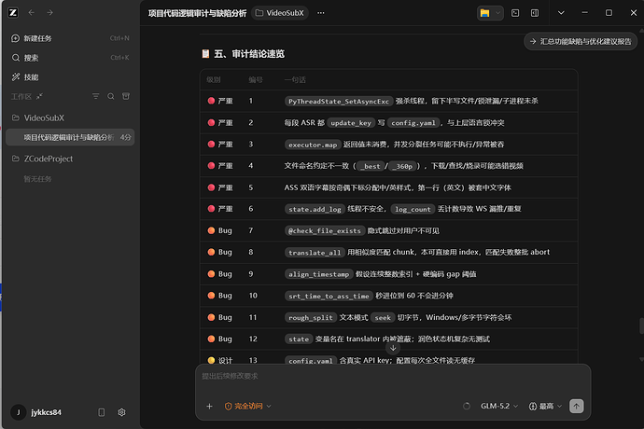Click the _360p code tag
The height and width of the screenshot is (429, 644).
pos(404,166)
